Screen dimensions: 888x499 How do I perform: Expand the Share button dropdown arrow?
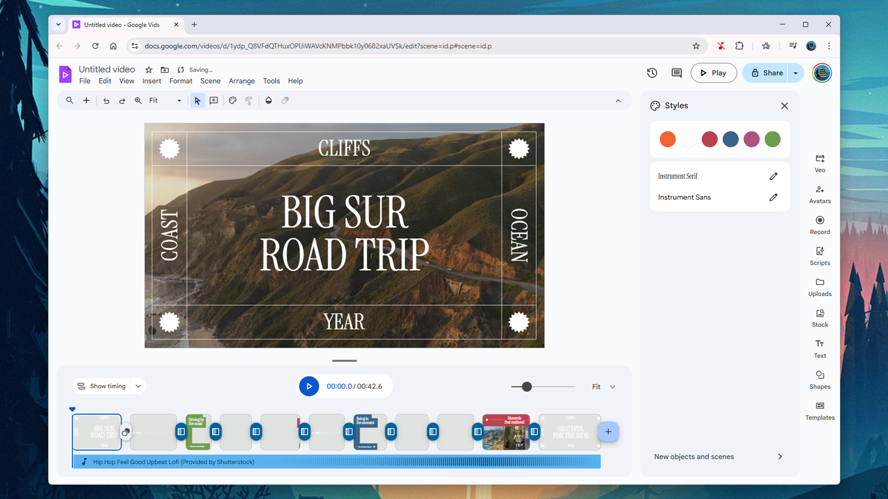coord(795,73)
